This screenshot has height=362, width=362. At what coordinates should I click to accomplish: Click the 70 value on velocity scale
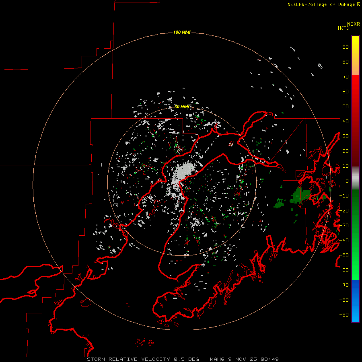346,77
